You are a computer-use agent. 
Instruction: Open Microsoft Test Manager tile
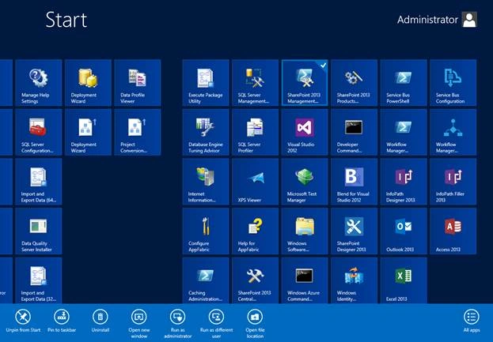click(305, 182)
